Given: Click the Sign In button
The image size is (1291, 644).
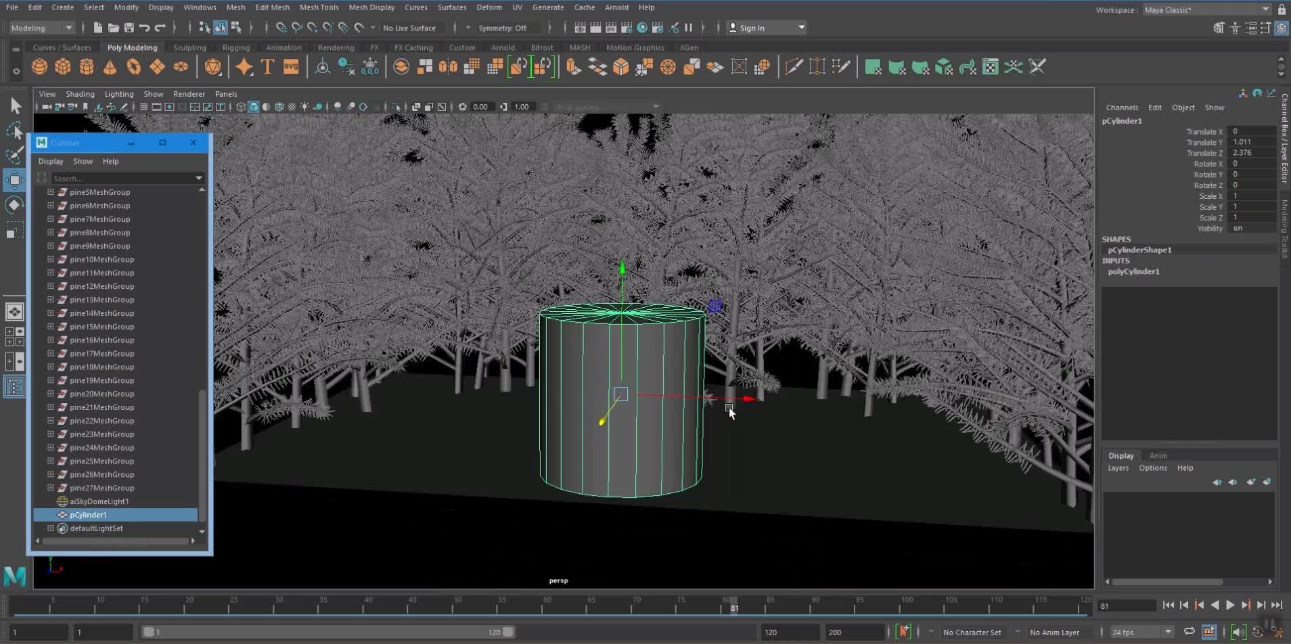Looking at the screenshot, I should point(752,28).
